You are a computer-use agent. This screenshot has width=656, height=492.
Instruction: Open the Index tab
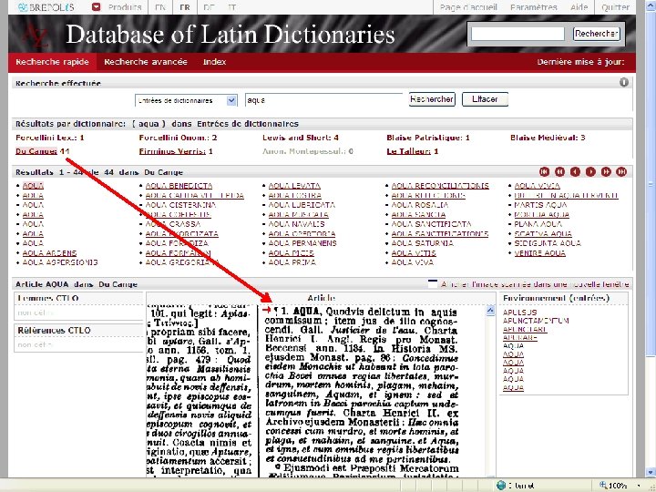(215, 62)
